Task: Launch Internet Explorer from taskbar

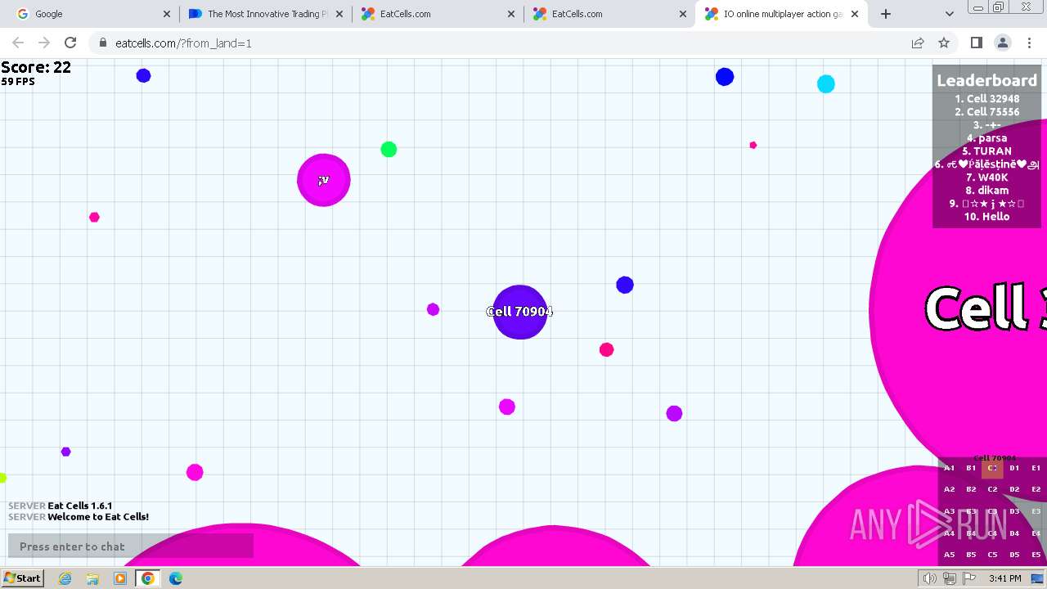Action: pyautogui.click(x=65, y=578)
